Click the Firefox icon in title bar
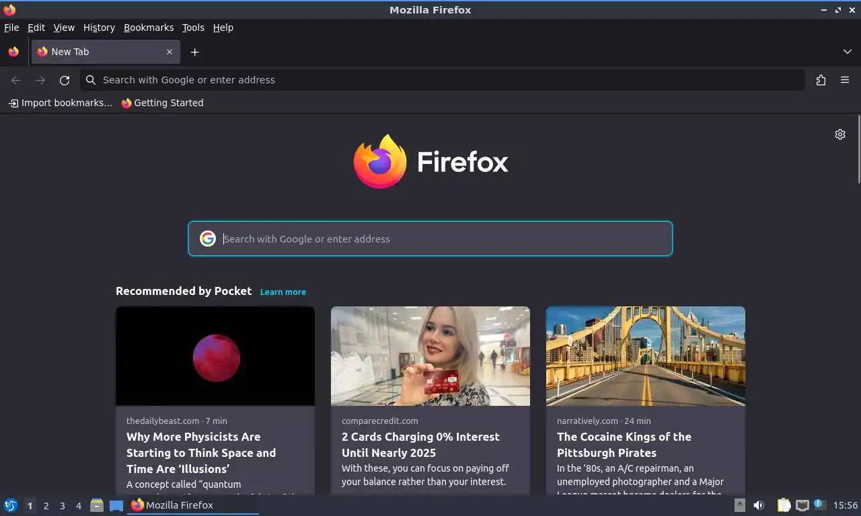 pos(9,9)
